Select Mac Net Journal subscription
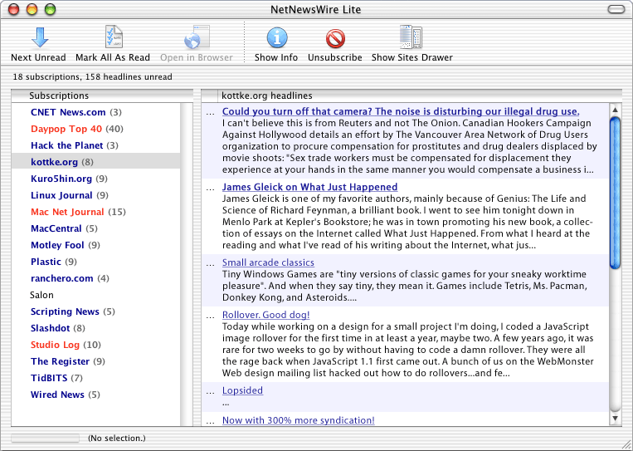This screenshot has height=451, width=633. click(x=67, y=212)
